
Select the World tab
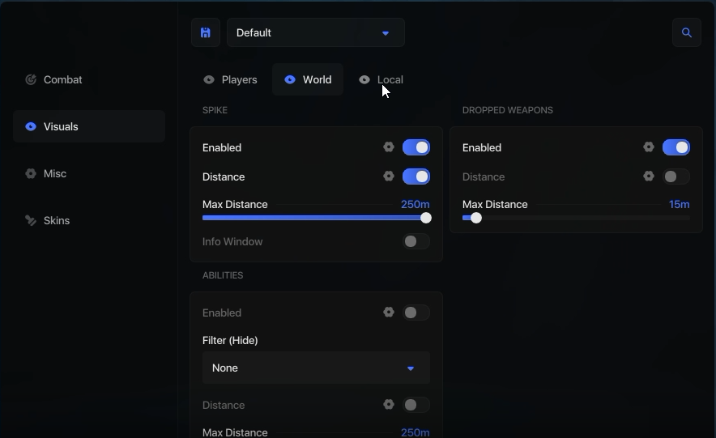pyautogui.click(x=308, y=79)
